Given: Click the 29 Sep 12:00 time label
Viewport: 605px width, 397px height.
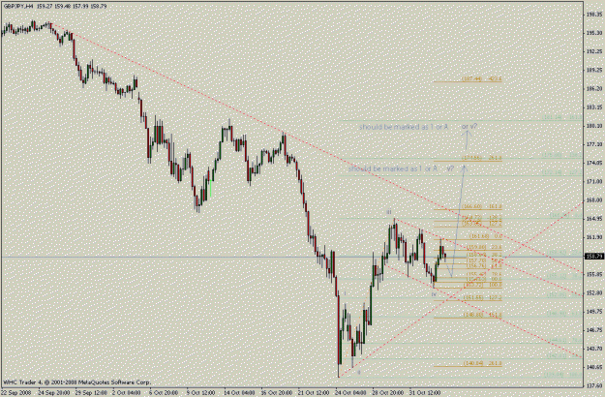Looking at the screenshot, I should pos(89,393).
